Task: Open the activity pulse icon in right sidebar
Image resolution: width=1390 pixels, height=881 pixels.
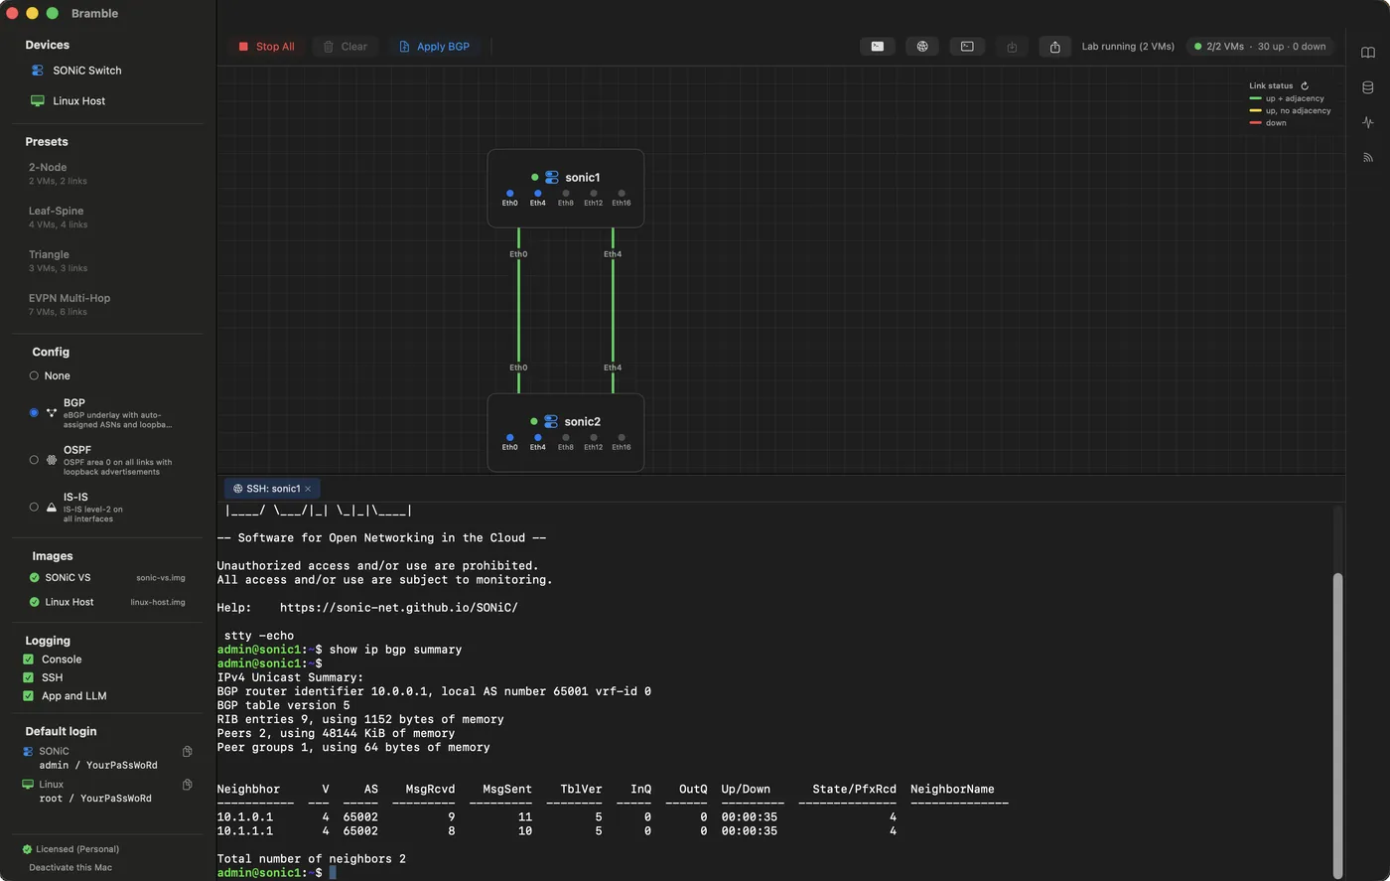Action: coord(1368,122)
